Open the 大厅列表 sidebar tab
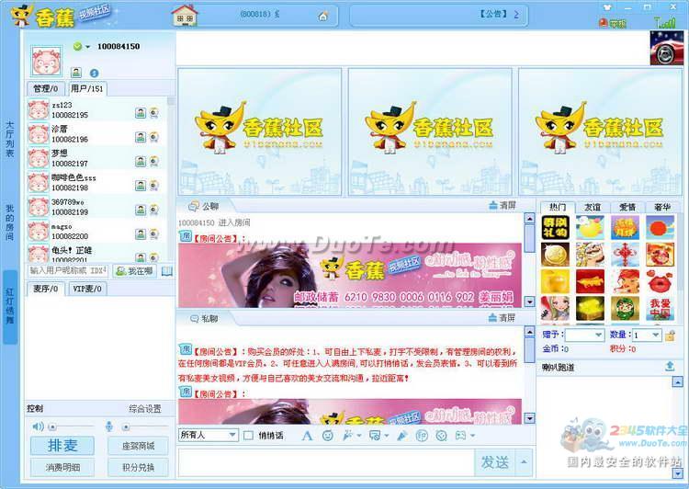 click(x=10, y=139)
